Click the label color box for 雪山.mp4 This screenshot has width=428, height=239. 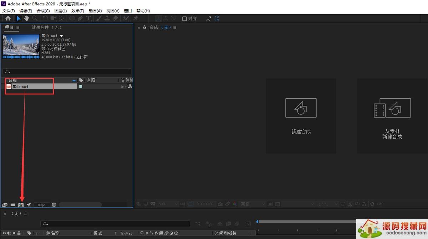81,87
